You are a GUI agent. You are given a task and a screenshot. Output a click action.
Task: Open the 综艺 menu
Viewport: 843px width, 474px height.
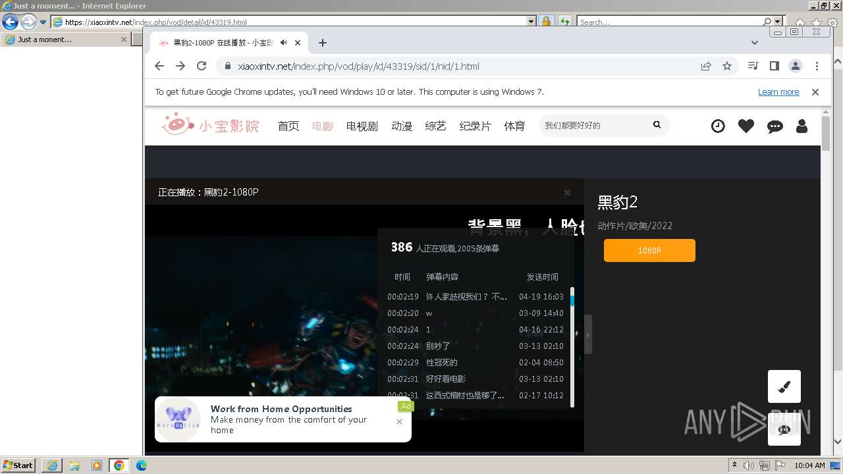(436, 126)
